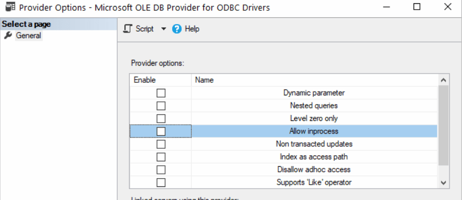Close the Provider Options window
The width and height of the screenshot is (462, 200).
[x=448, y=7]
